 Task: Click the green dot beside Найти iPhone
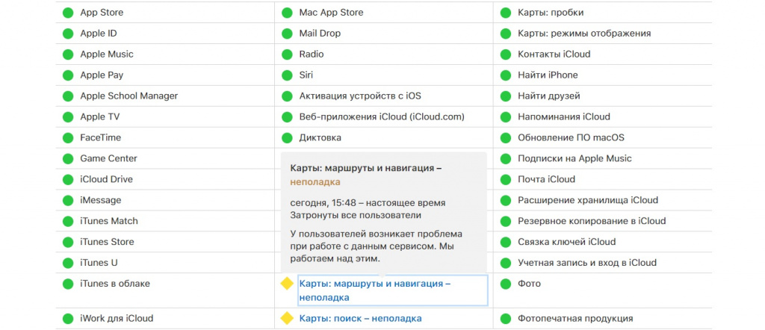[506, 75]
